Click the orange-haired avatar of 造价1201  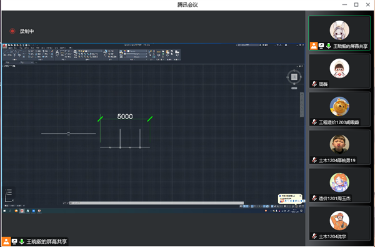tap(339, 182)
